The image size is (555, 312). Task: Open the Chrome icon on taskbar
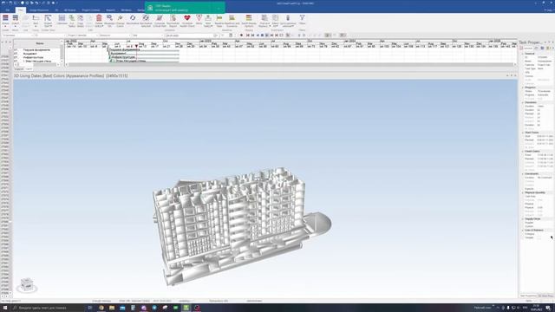coord(101,308)
